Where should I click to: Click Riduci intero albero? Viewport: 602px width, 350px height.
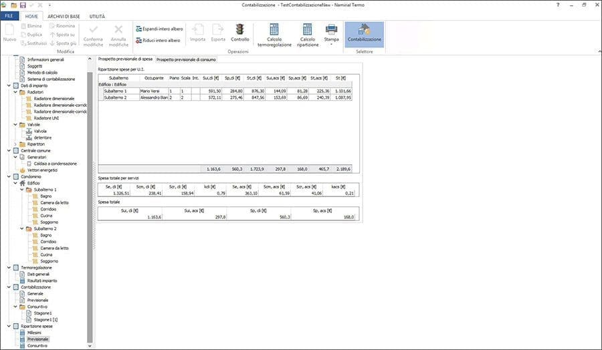(x=159, y=41)
